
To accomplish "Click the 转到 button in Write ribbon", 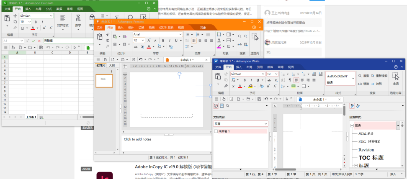I will [x=376, y=84].
